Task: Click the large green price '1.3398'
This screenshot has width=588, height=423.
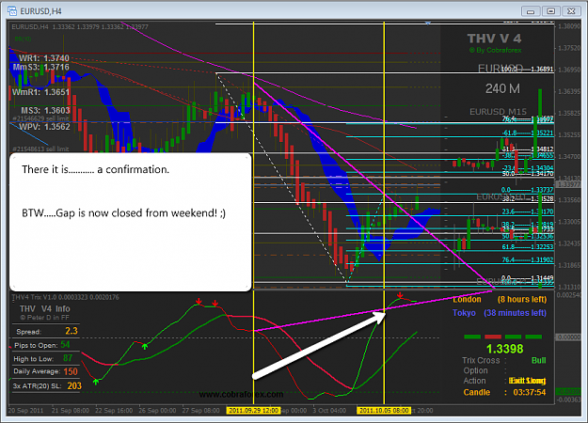Action: (x=505, y=349)
